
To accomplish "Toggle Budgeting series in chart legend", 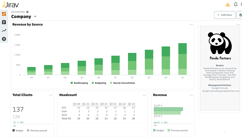I will 99,83.
